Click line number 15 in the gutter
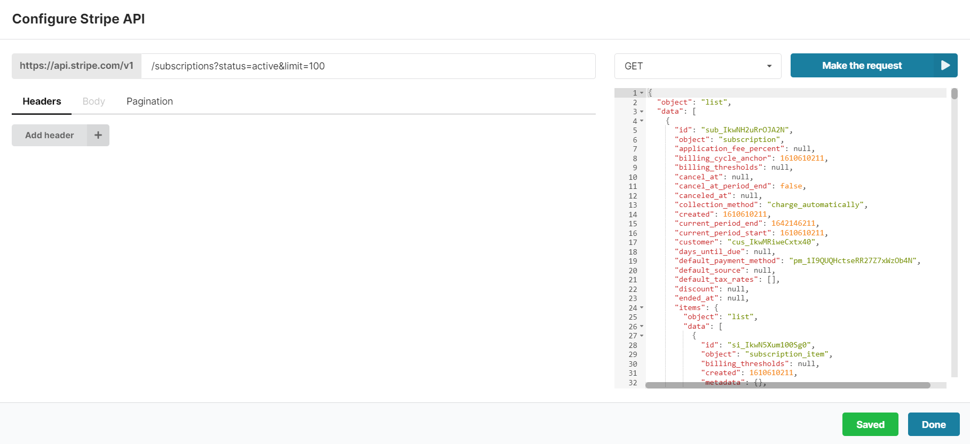 click(633, 224)
